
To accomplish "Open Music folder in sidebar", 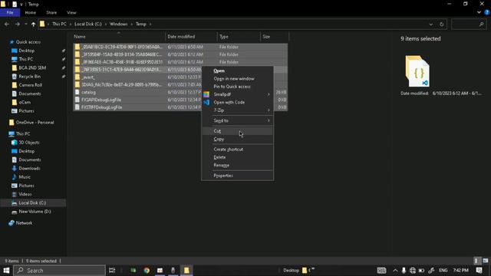I will pyautogui.click(x=25, y=177).
